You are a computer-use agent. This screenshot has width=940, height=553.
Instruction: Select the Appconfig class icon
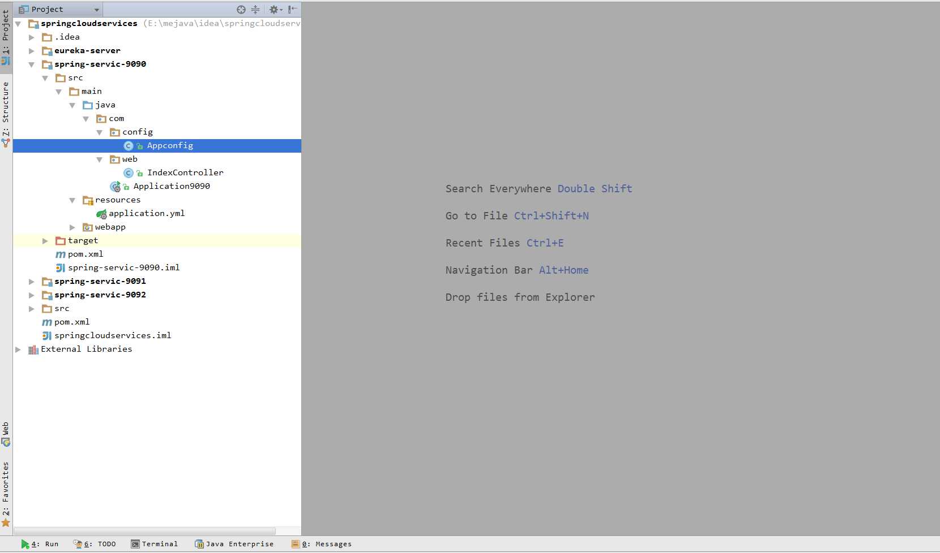[x=129, y=146]
